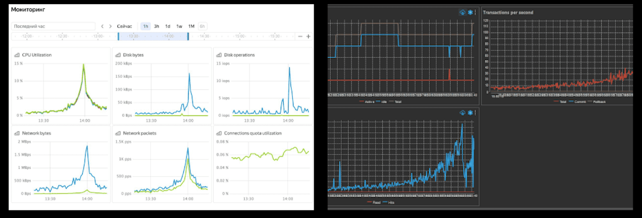Click the Последний час time input field
The width and height of the screenshot is (642, 218).
54,27
